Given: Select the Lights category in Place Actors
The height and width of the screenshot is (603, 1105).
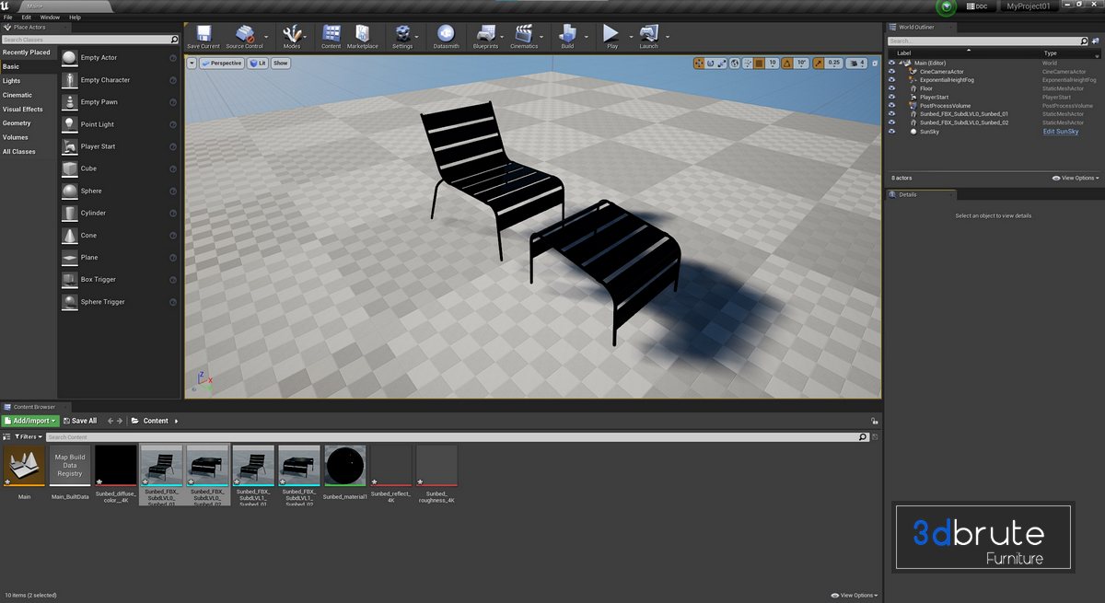Looking at the screenshot, I should tap(12, 81).
